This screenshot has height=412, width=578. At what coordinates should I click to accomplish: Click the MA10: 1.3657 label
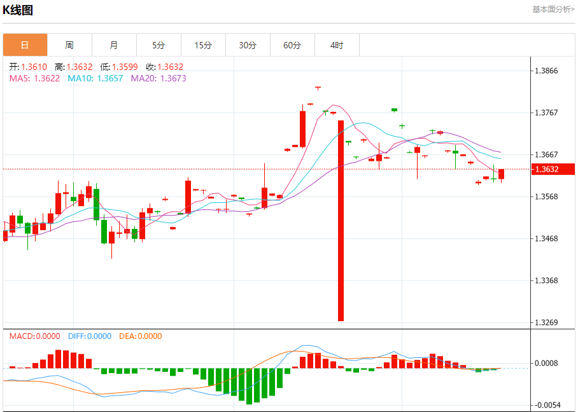[x=95, y=78]
